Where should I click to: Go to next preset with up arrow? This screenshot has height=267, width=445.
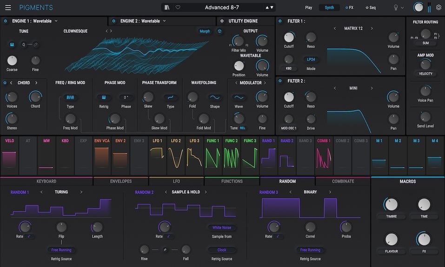pyautogui.click(x=267, y=7)
